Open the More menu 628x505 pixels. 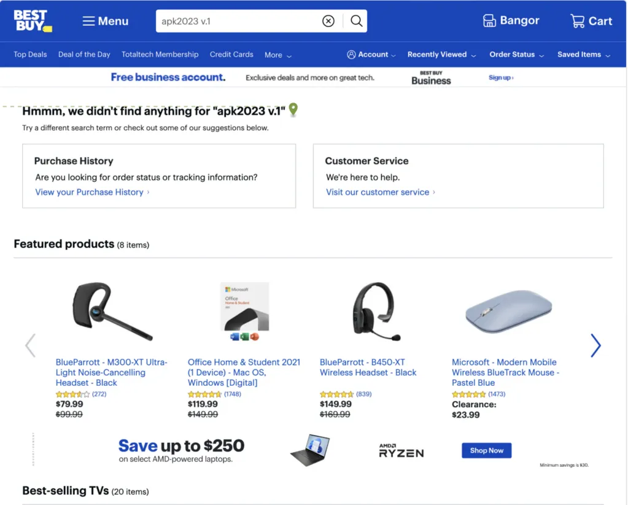277,55
